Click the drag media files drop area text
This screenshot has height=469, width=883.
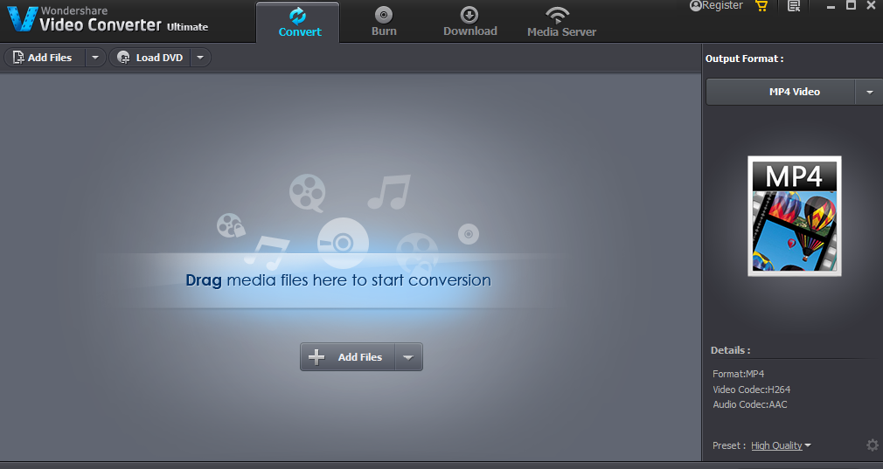coord(338,280)
